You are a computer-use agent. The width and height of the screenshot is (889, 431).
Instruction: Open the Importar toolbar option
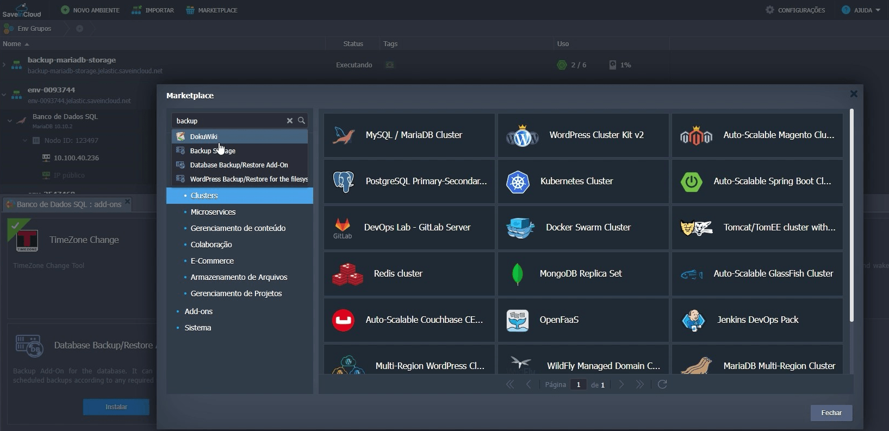(x=153, y=10)
